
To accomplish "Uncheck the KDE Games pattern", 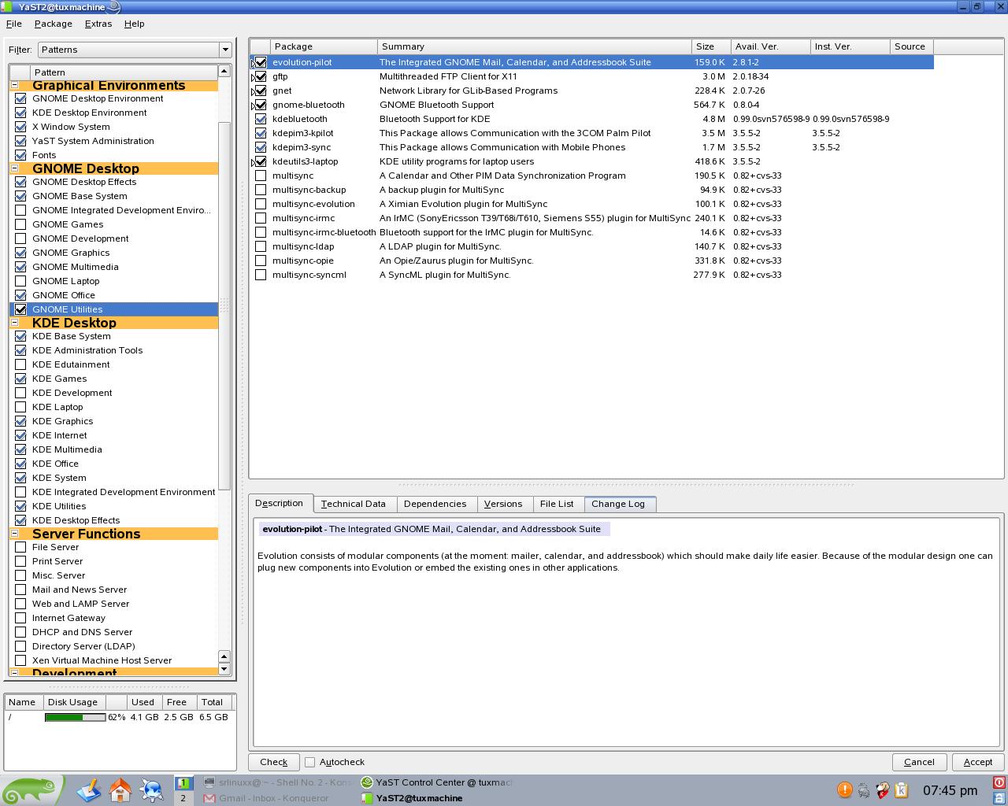I will [20, 379].
